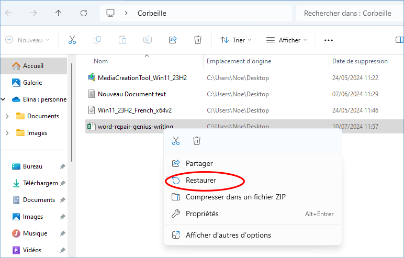Click the Cut scissors icon in toolbar

pyautogui.click(x=72, y=40)
